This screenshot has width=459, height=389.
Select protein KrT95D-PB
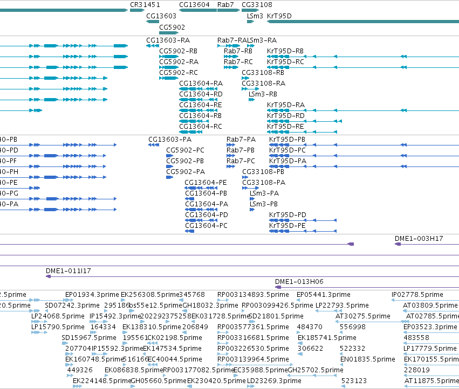(287, 140)
